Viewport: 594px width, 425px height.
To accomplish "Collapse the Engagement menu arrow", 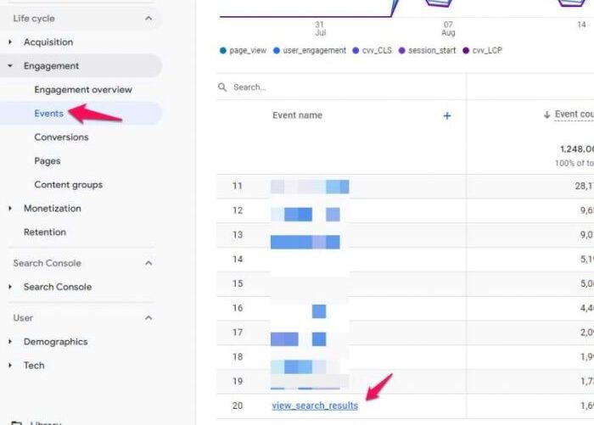I will point(10,66).
